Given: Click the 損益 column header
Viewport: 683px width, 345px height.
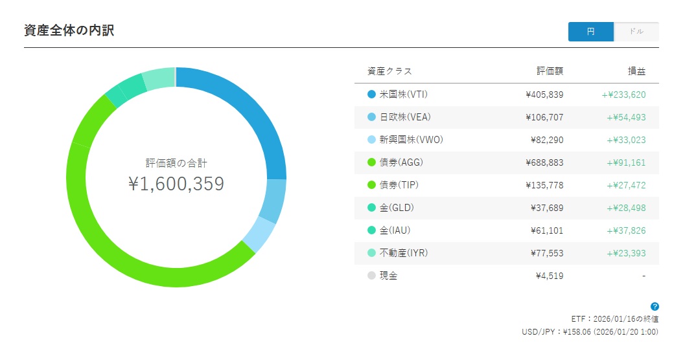Looking at the screenshot, I should point(636,71).
